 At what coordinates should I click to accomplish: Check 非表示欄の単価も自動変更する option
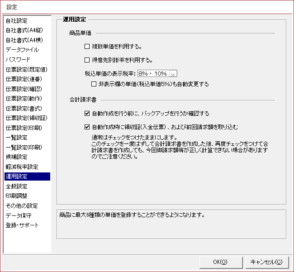[x=94, y=84]
